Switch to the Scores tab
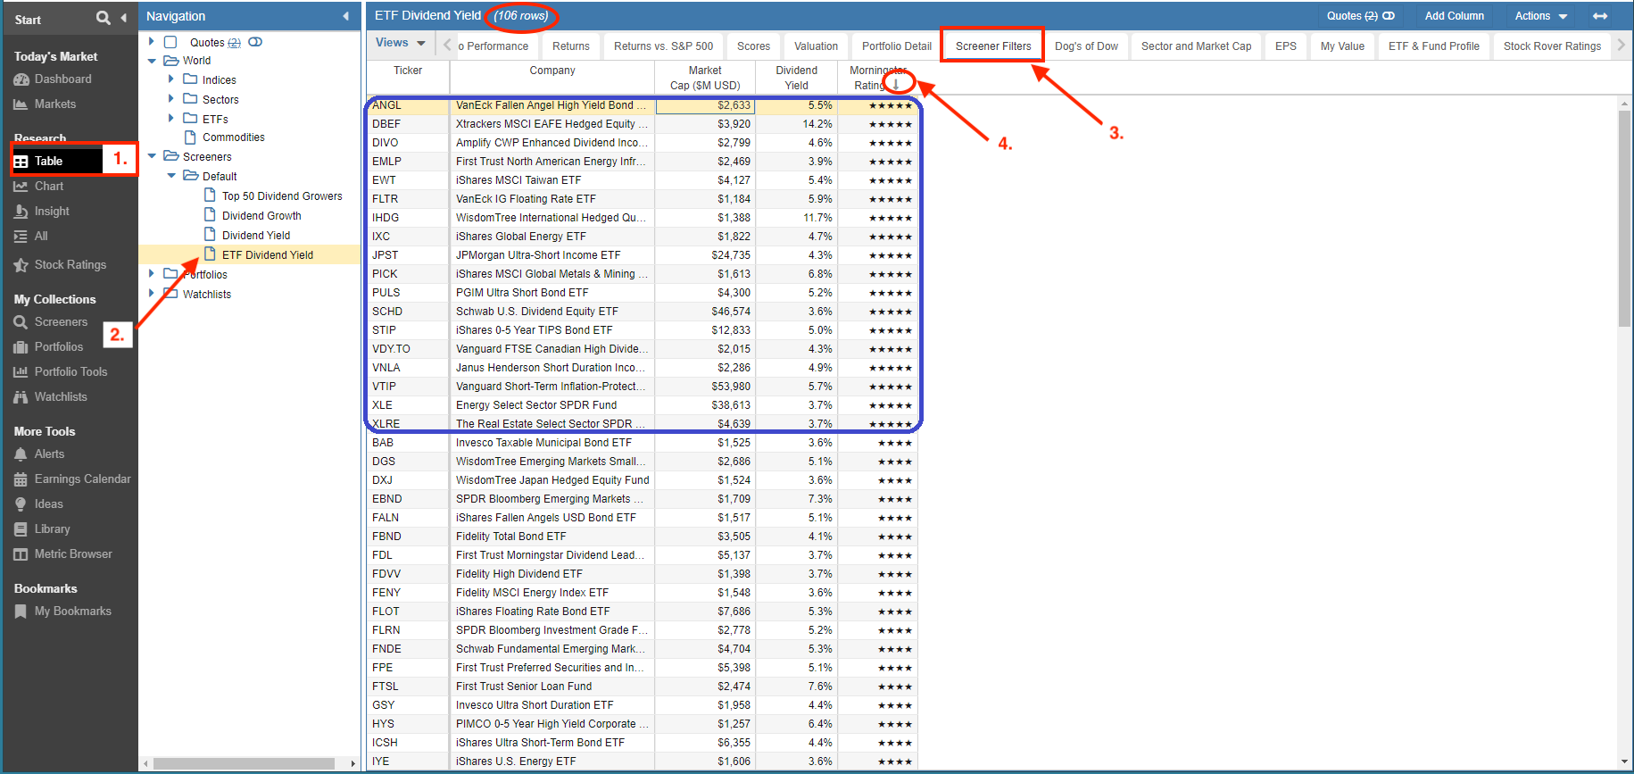 [x=754, y=46]
